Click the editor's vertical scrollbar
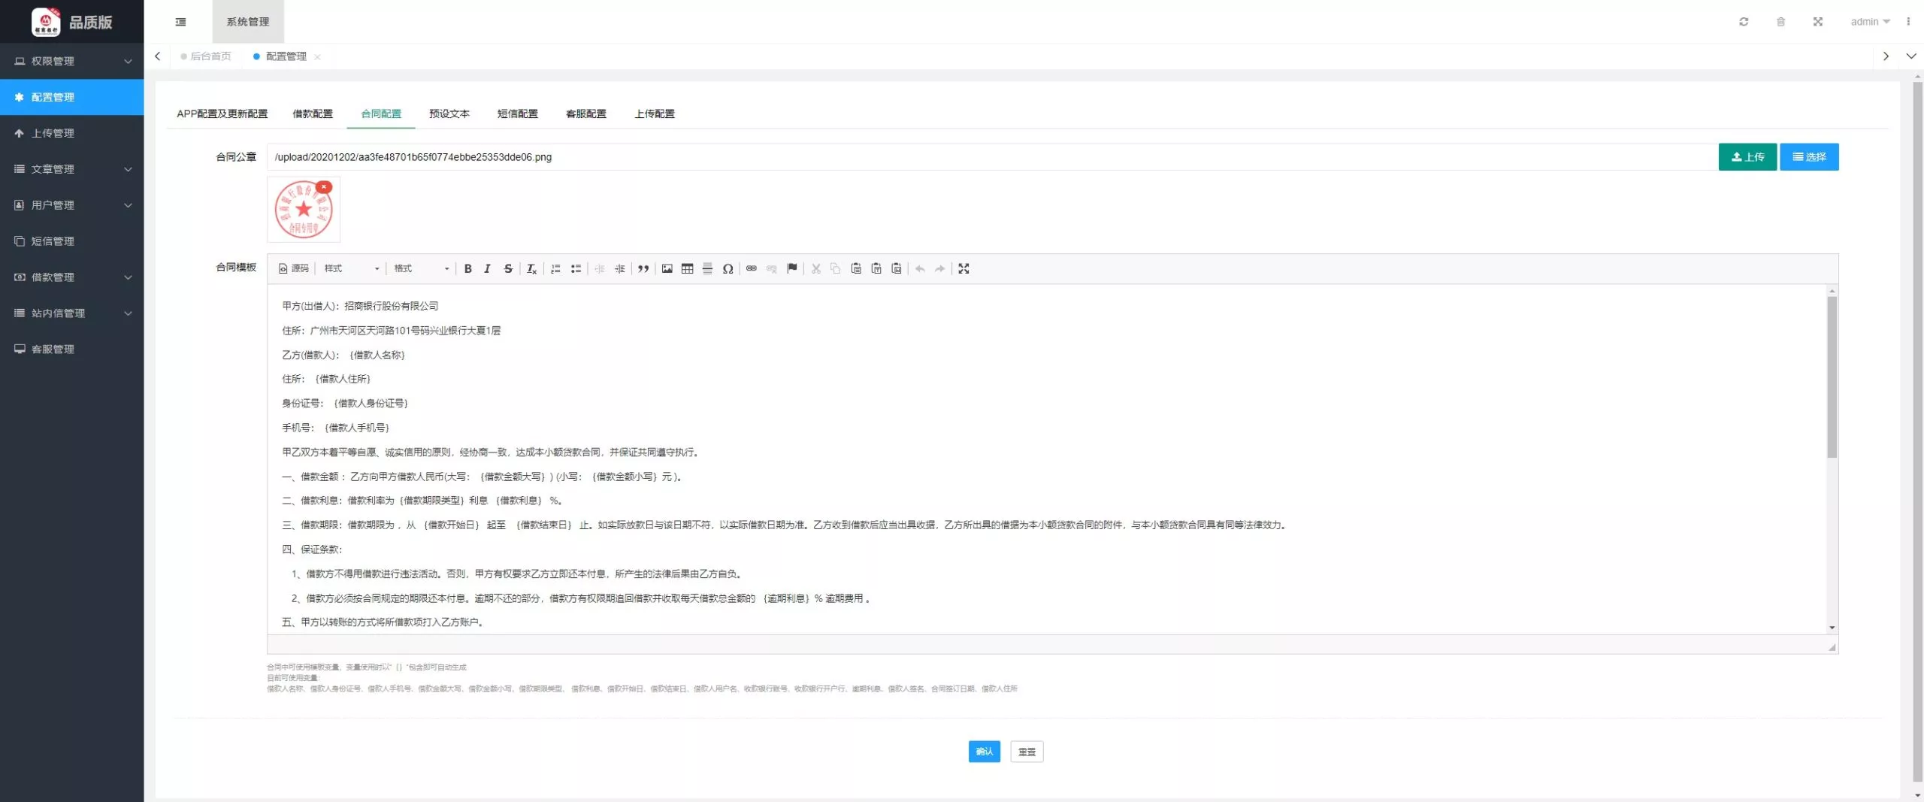The width and height of the screenshot is (1924, 802). coord(1832,376)
